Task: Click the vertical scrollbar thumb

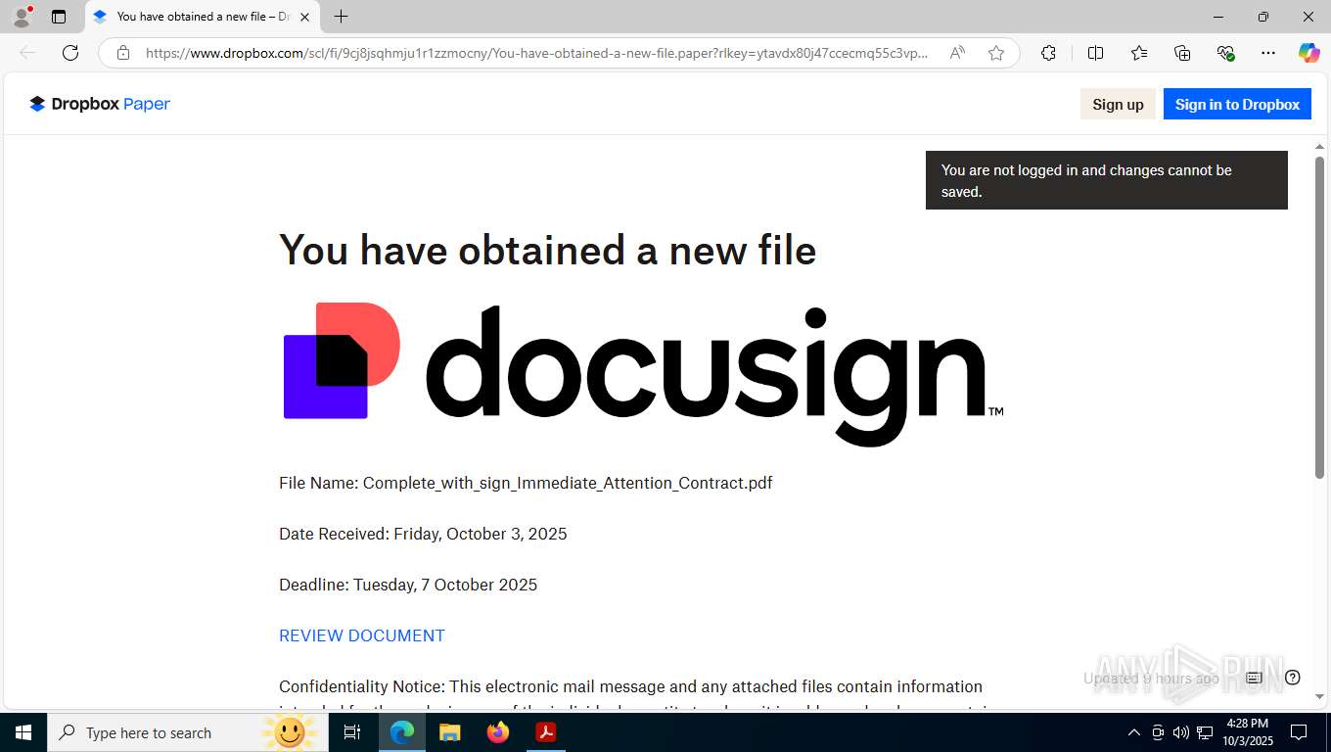Action: [1319, 317]
